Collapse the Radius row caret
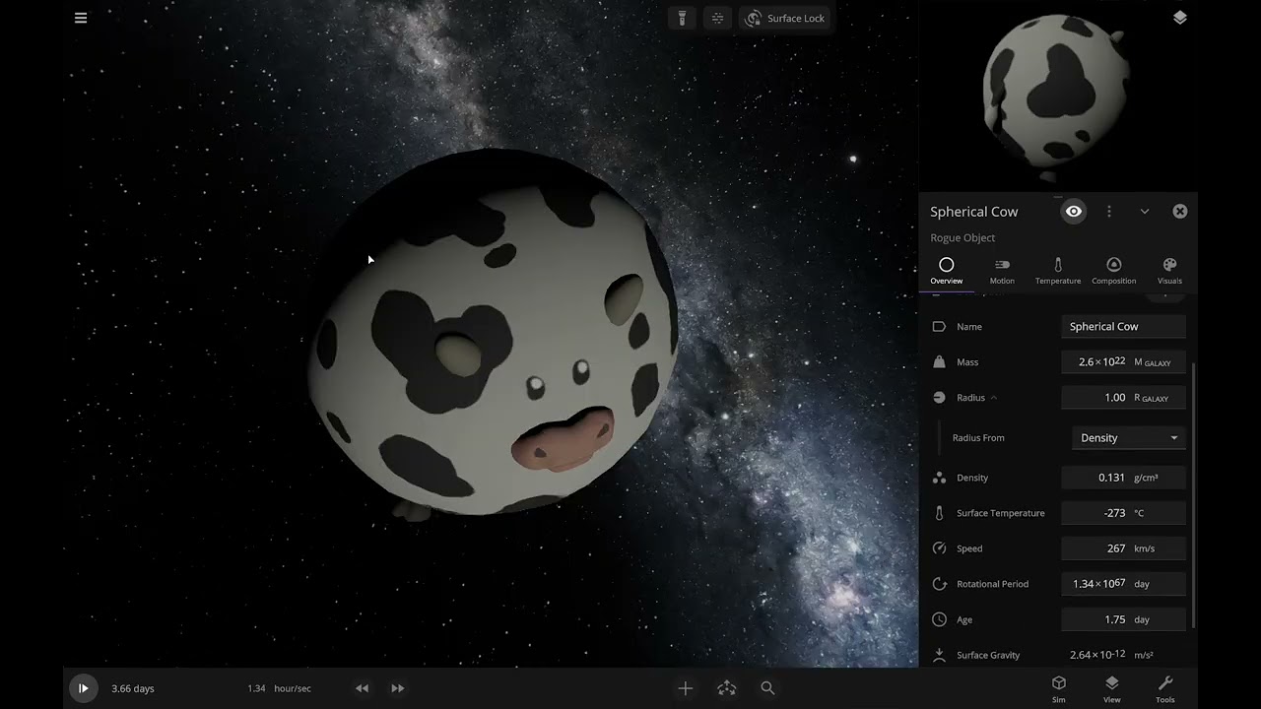 click(993, 398)
